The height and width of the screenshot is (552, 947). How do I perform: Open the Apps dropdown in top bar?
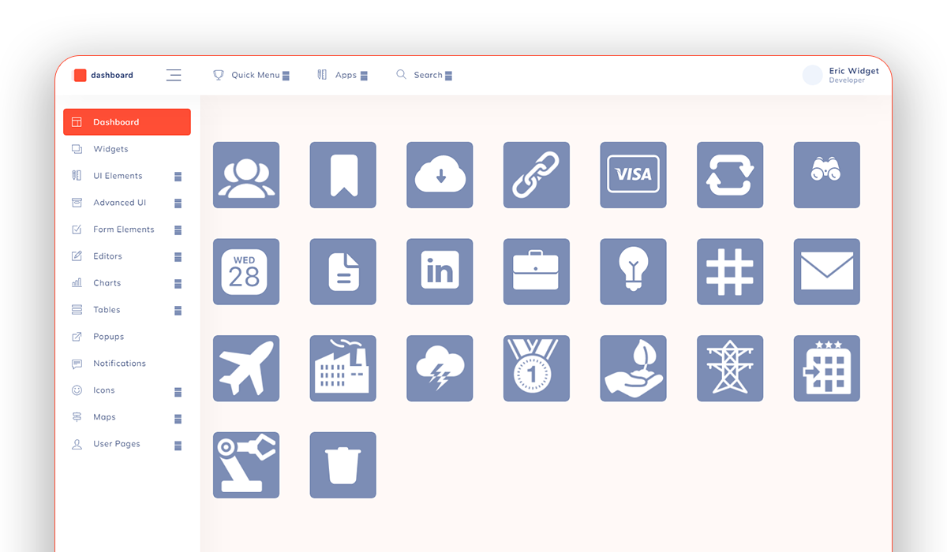click(x=342, y=75)
